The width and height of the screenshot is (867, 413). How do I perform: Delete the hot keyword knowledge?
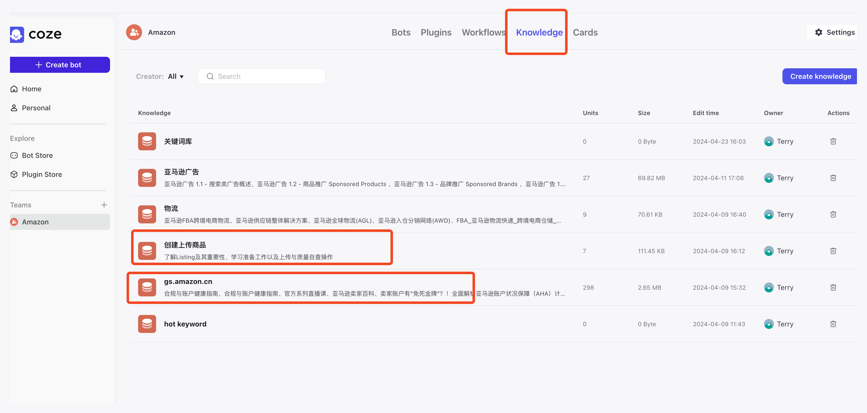[833, 324]
